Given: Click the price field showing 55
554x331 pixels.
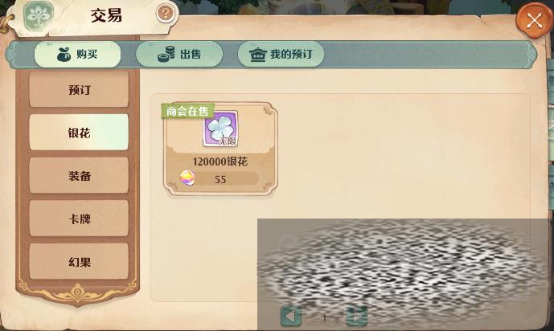Looking at the screenshot, I should tap(220, 178).
